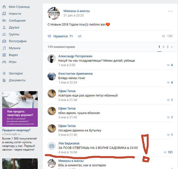Like Александр Погорелкин's comment
Viewport: 178px width, 169px height.
(x=168, y=65)
